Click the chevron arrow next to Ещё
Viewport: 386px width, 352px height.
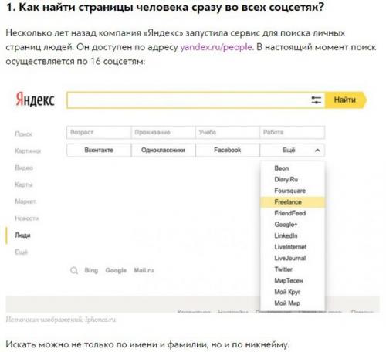pyautogui.click(x=317, y=151)
